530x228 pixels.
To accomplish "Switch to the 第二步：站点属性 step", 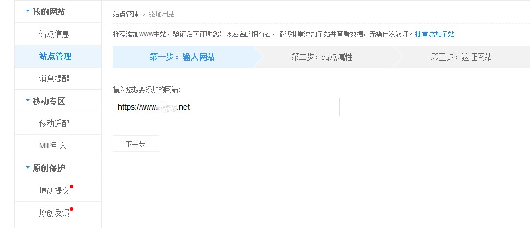I will (322, 57).
